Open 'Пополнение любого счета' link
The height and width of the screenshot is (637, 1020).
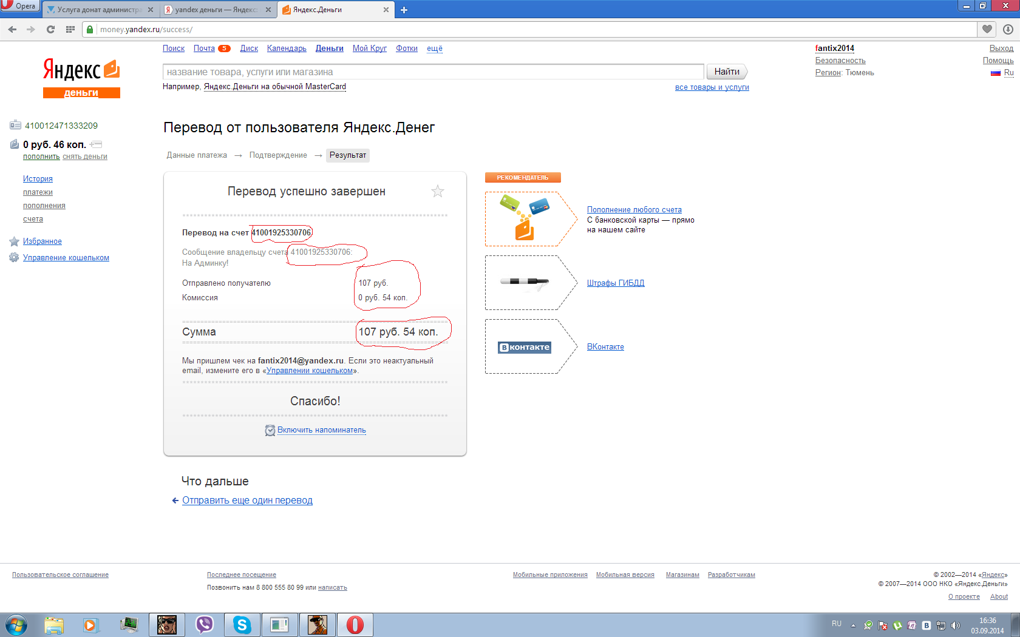click(x=634, y=210)
